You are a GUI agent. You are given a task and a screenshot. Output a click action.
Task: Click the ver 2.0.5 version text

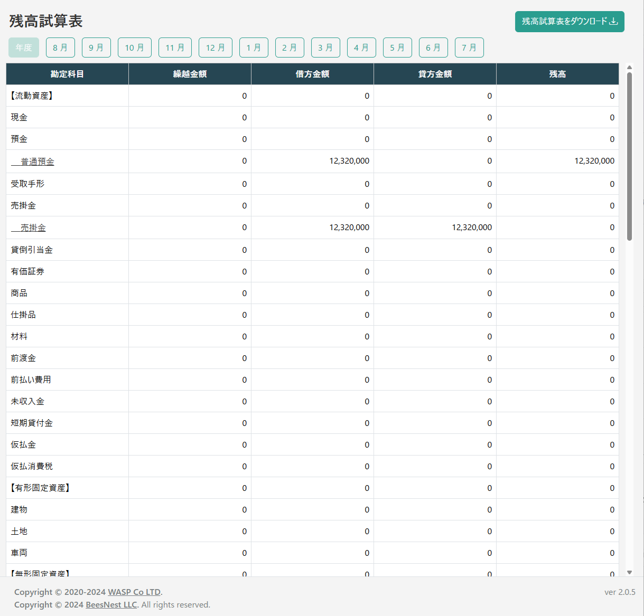(x=620, y=592)
